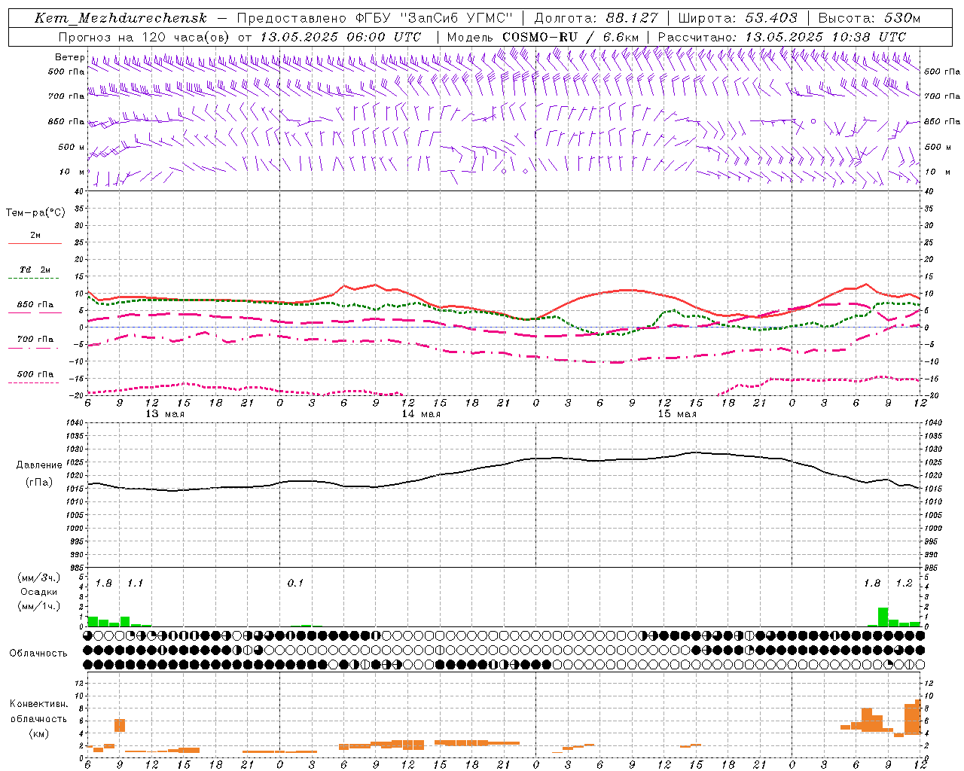The image size is (964, 771).
Task: Click the 1.1 precipitation value
Action: 135,584
